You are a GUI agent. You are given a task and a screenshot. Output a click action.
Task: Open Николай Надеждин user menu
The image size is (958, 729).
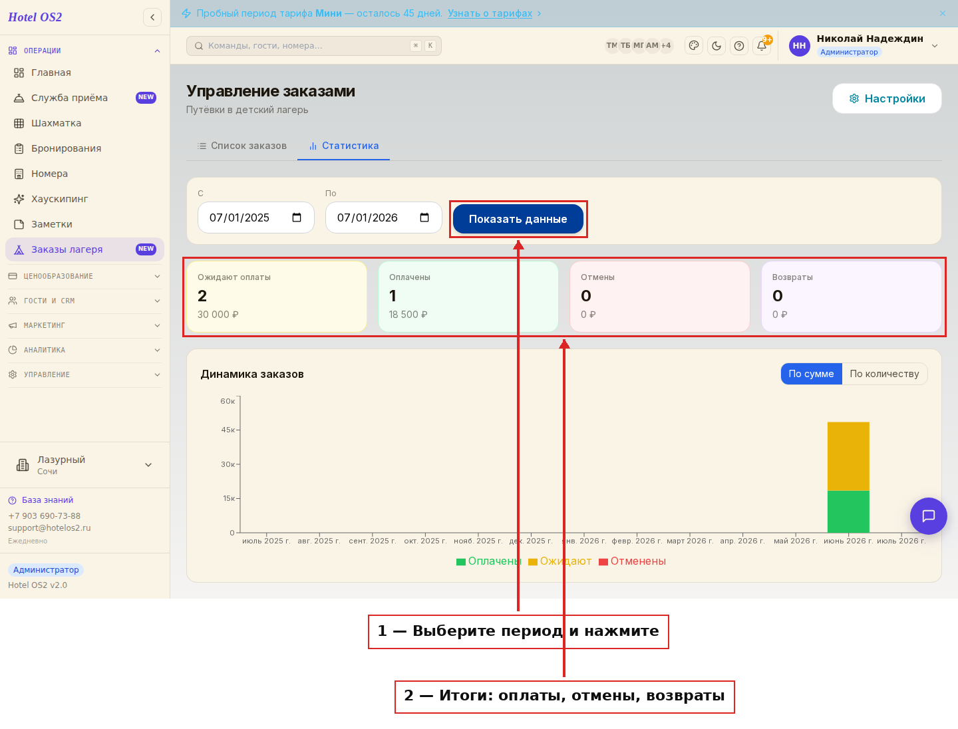(864, 46)
